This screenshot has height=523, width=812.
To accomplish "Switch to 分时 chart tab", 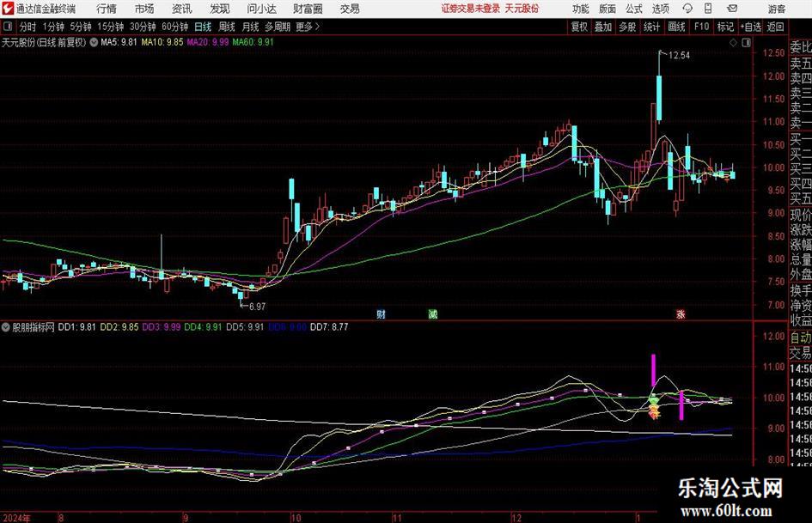I will click(27, 27).
